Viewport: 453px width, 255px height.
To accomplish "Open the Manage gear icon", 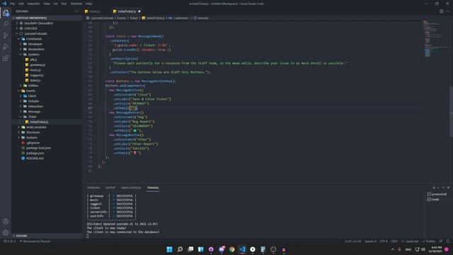I will [6, 233].
